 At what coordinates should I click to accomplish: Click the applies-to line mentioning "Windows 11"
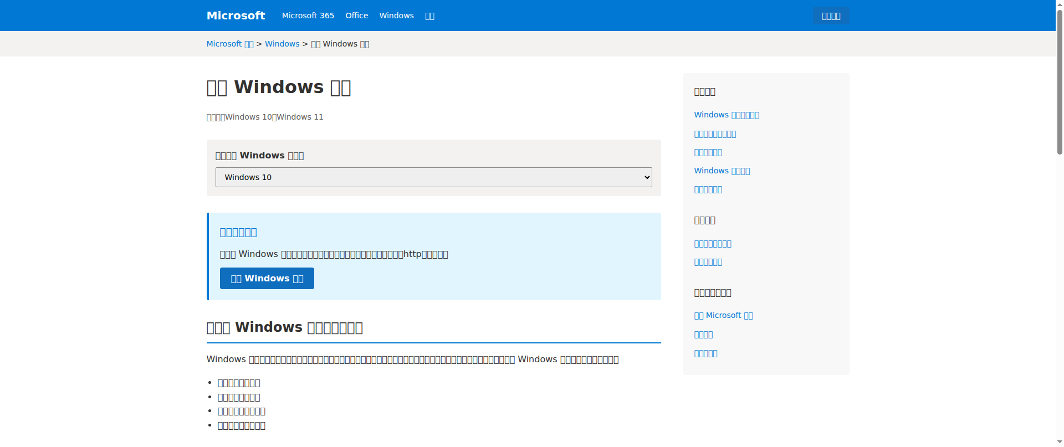click(x=265, y=117)
